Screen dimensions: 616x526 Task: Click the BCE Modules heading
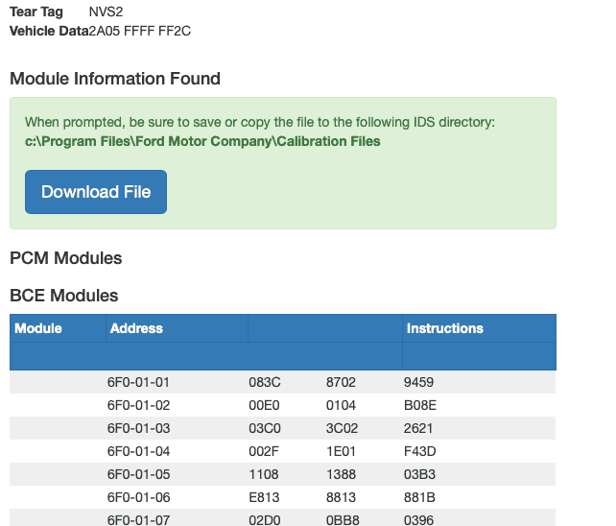coord(63,296)
